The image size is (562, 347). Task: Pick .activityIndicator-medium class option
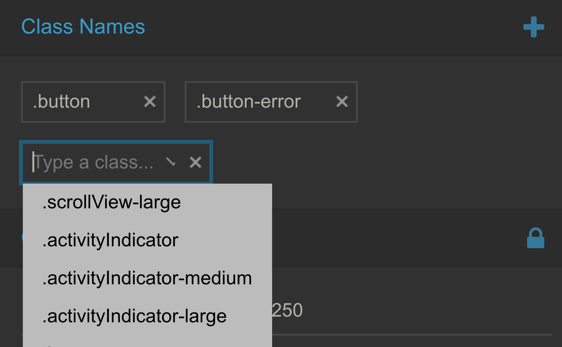147,278
